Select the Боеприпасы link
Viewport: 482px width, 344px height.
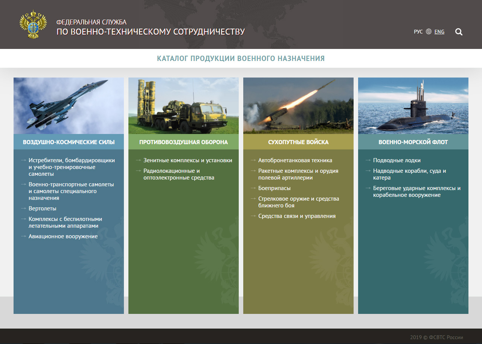click(275, 188)
